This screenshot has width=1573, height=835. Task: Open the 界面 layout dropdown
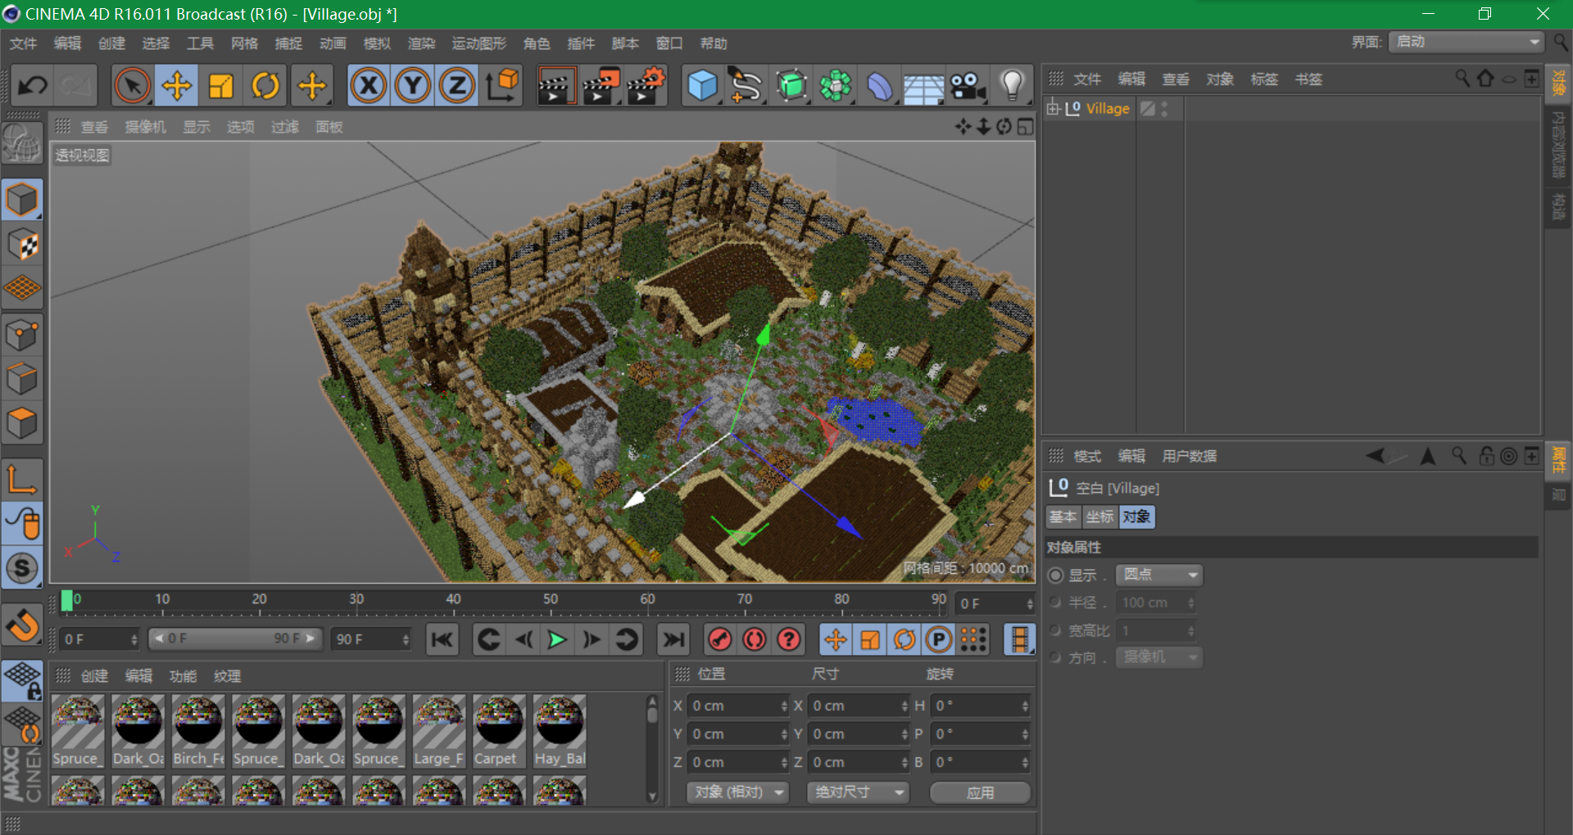tap(1466, 42)
